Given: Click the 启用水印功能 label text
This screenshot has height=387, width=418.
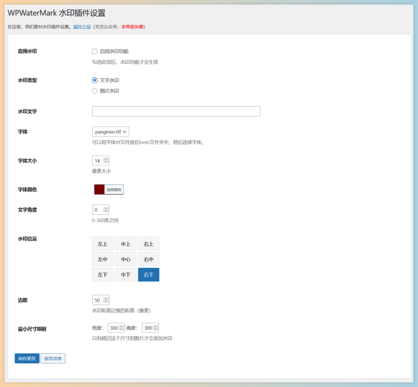Looking at the screenshot, I should (x=114, y=51).
